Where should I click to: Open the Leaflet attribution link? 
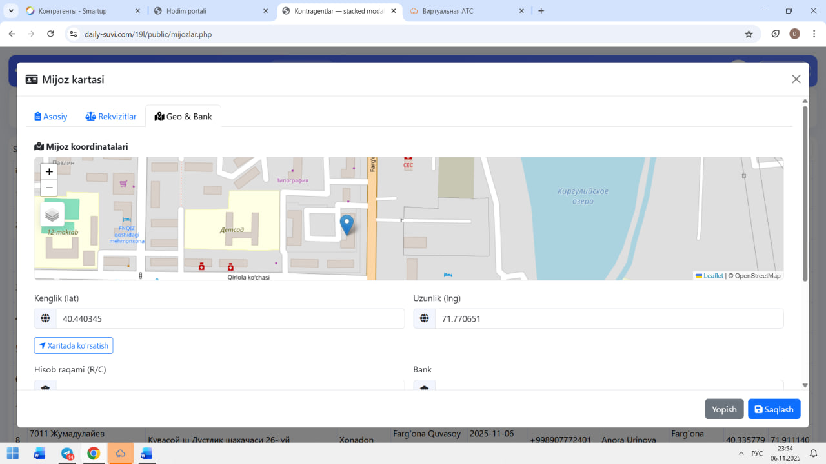712,276
